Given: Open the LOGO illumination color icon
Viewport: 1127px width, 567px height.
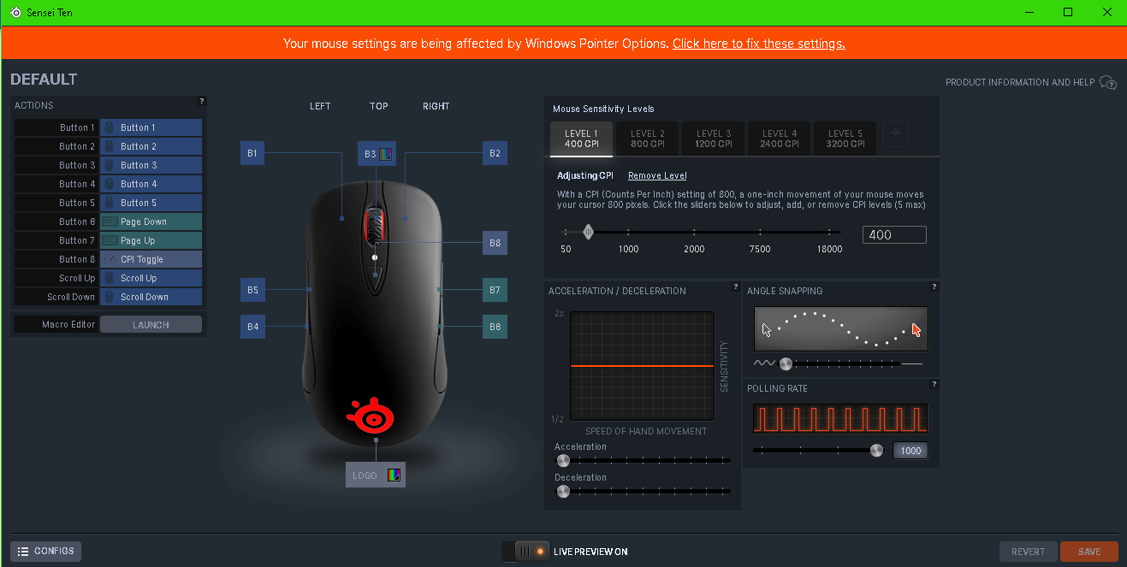Looking at the screenshot, I should 394,475.
